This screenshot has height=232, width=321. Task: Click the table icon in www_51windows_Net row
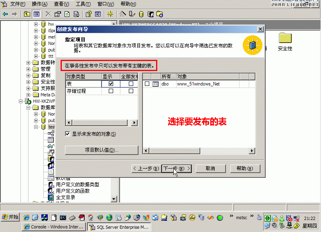156,84
